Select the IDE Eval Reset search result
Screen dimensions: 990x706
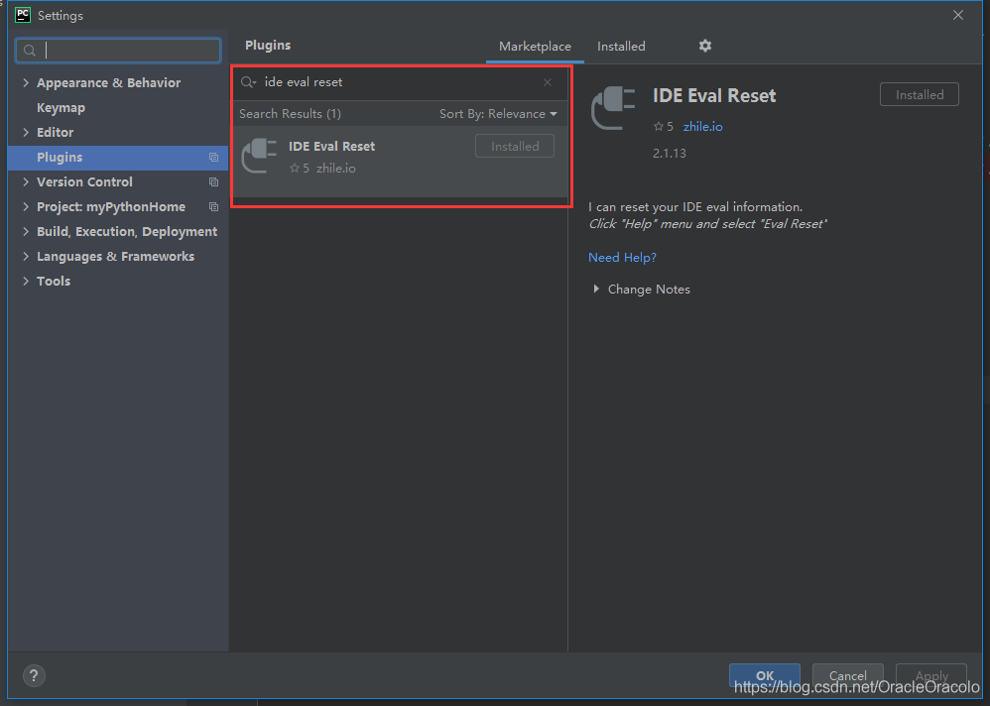coord(401,162)
